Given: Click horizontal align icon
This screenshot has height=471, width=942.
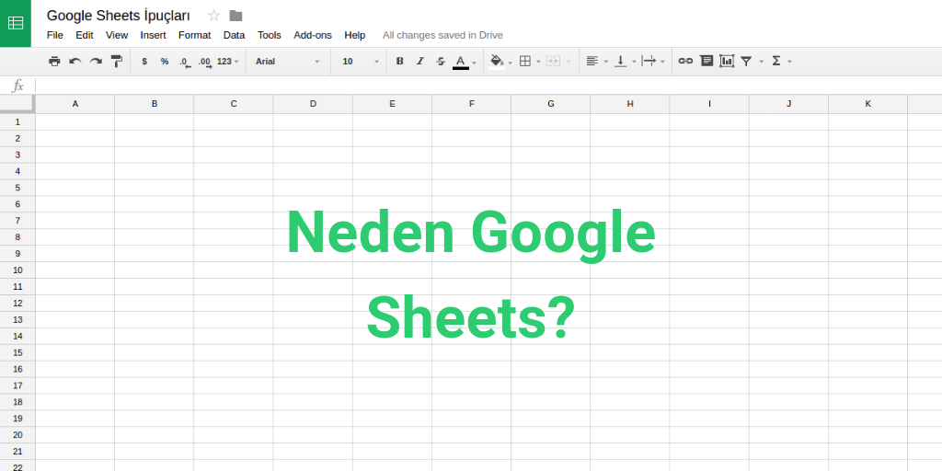Looking at the screenshot, I should (592, 62).
